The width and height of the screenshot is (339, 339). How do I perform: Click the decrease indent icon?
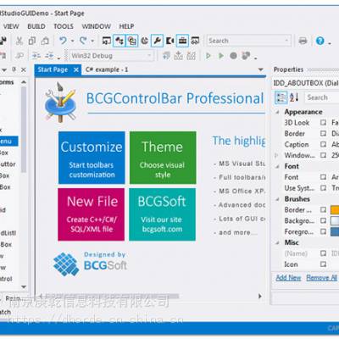49,56
